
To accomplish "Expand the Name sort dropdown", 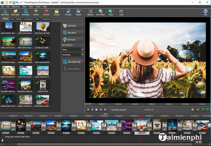I will click(82, 50).
